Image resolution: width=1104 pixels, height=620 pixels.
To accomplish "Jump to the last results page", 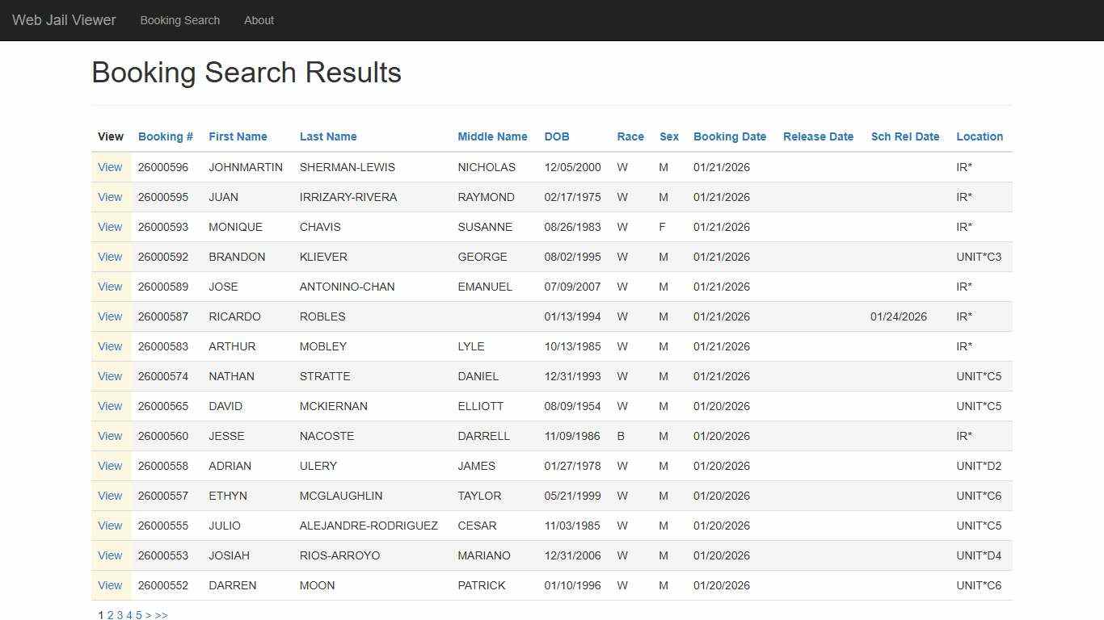I will [162, 614].
